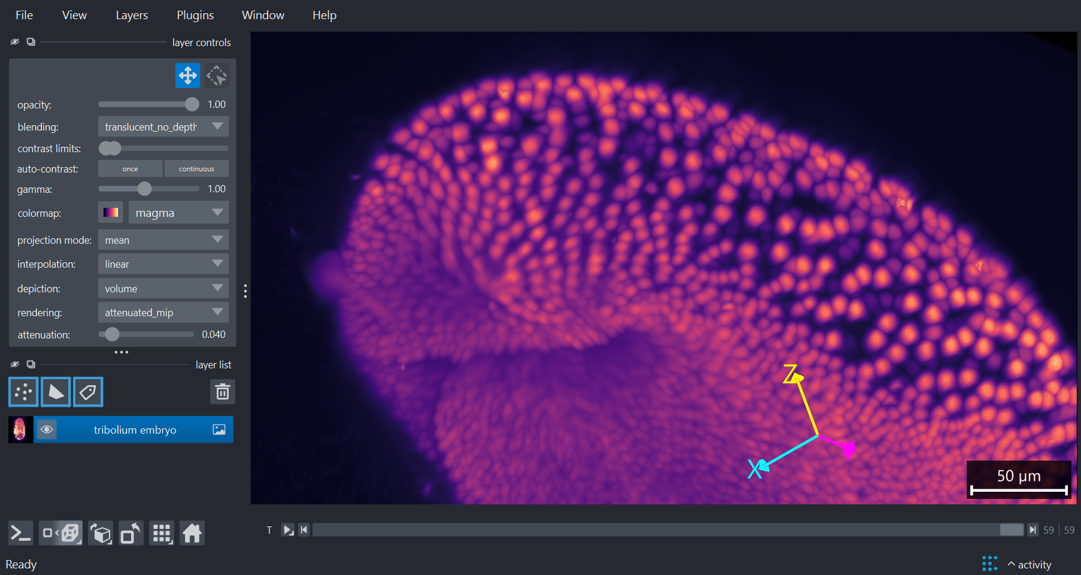Step back one frame on T slider
This screenshot has height=575, width=1081.
pyautogui.click(x=304, y=530)
